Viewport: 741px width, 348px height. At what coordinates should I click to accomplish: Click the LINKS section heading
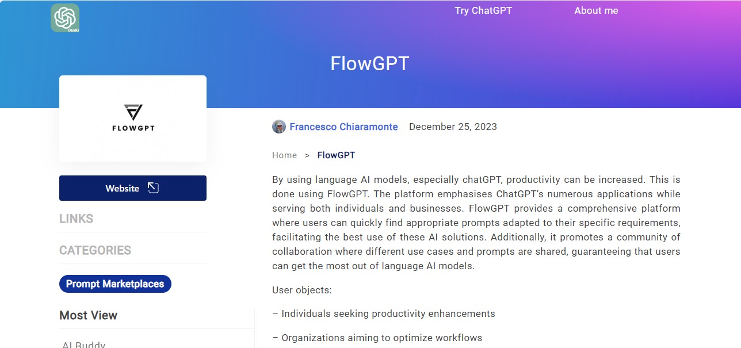(x=76, y=219)
